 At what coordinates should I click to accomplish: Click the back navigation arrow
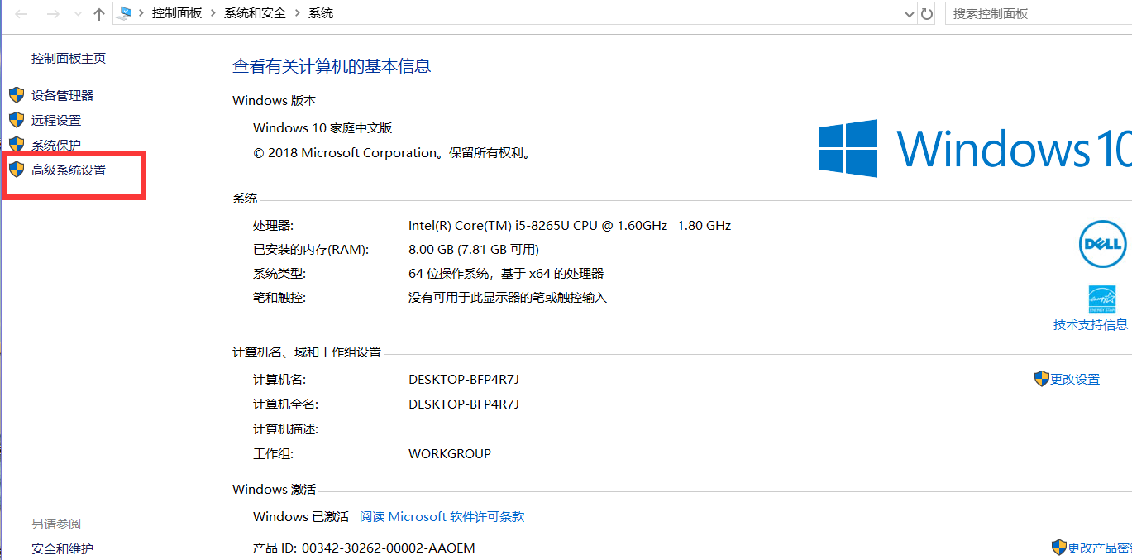pyautogui.click(x=22, y=14)
